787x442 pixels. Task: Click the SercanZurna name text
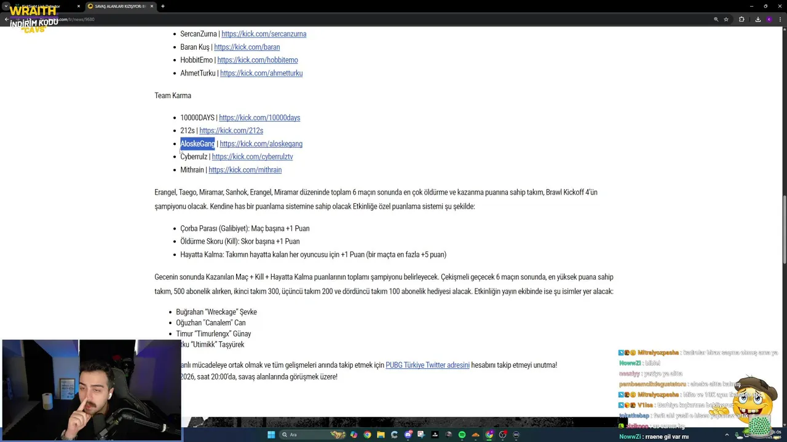(199, 34)
